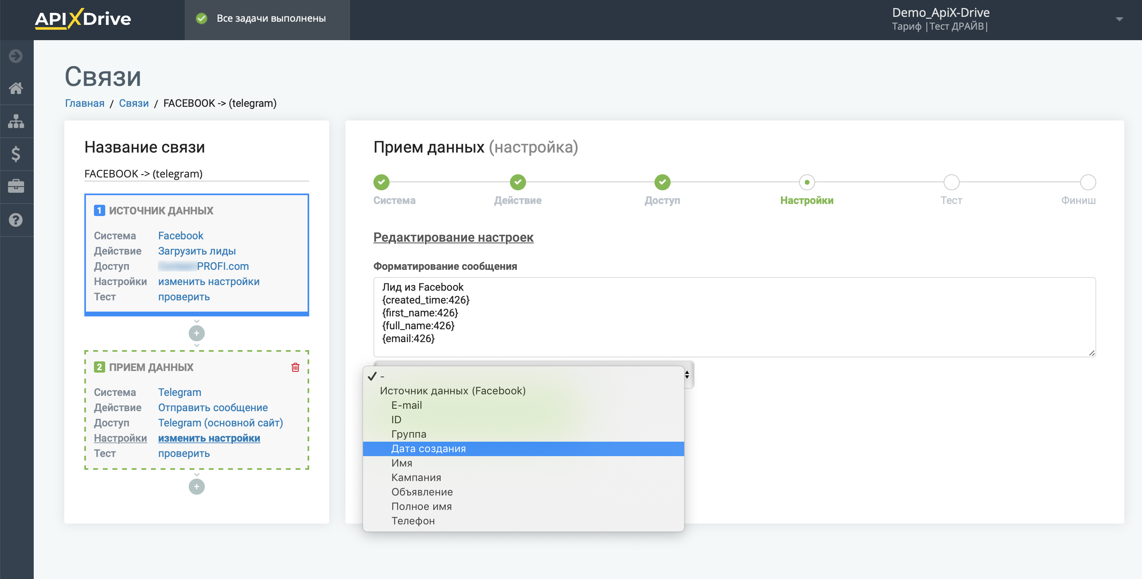Add a step below the data receiver block
This screenshot has height=579, width=1142.
click(x=196, y=486)
